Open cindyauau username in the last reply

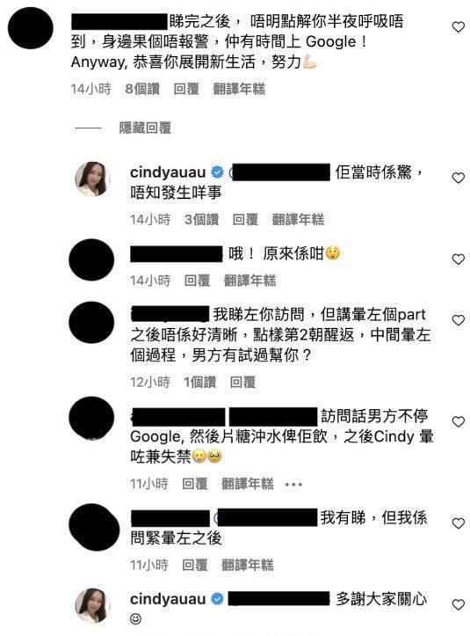(168, 599)
